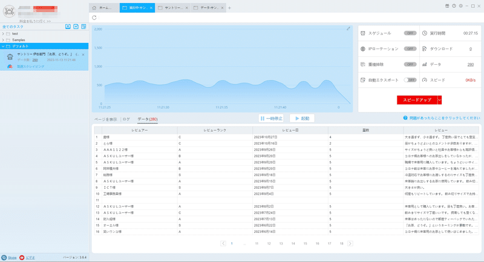Click the gift icon in the title bar
This screenshot has height=262, width=484.
coord(447,6)
